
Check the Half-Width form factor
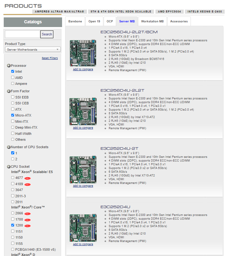13,133
